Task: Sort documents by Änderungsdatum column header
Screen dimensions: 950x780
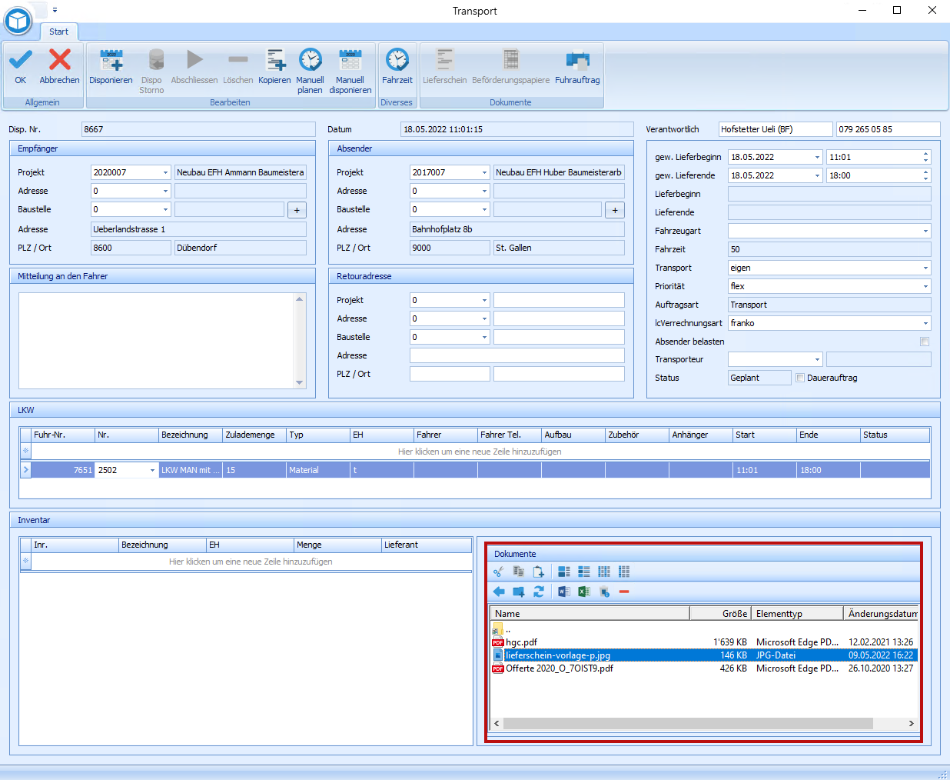Action: click(881, 613)
